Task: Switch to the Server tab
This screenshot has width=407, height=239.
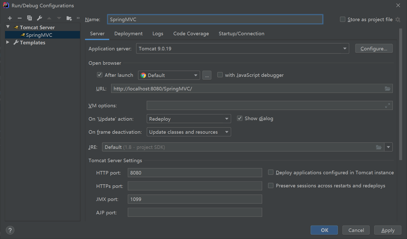Action: [97, 34]
